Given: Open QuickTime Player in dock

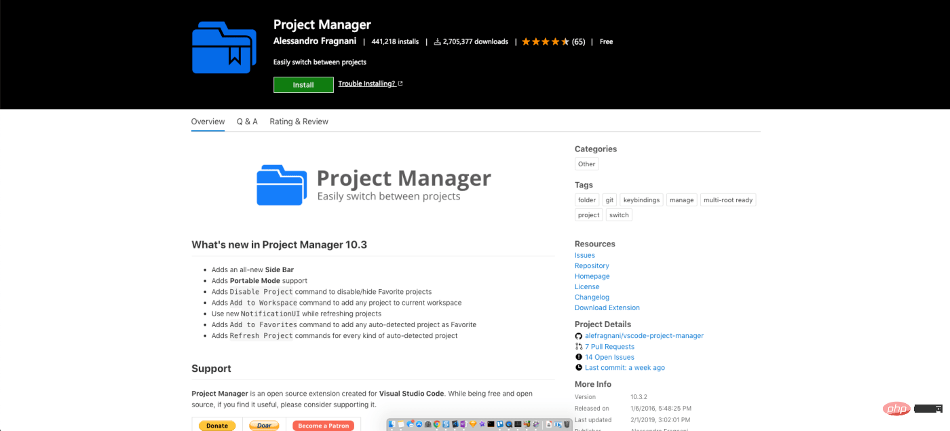Looking at the screenshot, I should pos(508,424).
